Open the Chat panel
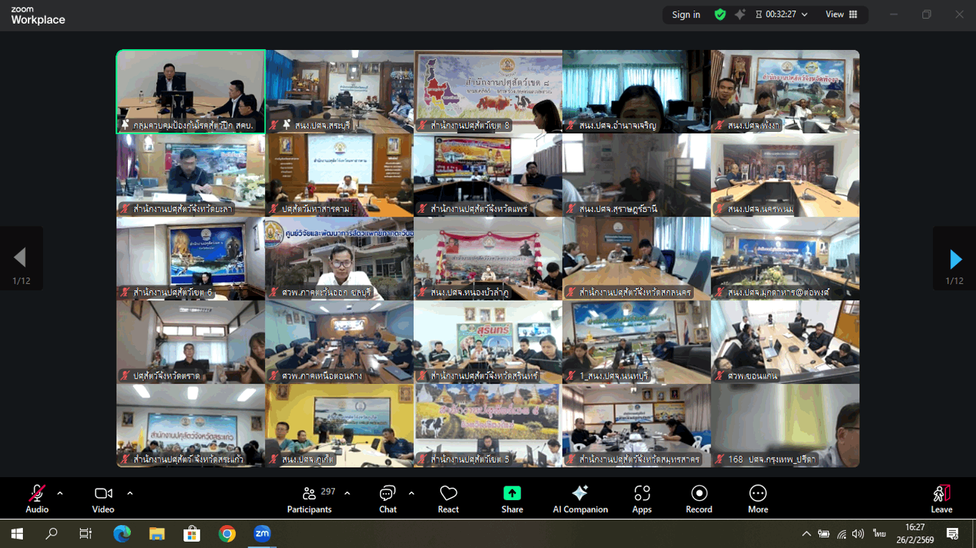The width and height of the screenshot is (976, 548). click(387, 499)
